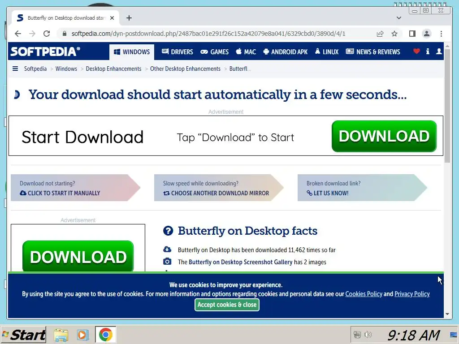Go to Windows breadcrumb link
The width and height of the screenshot is (459, 344).
[x=66, y=69]
